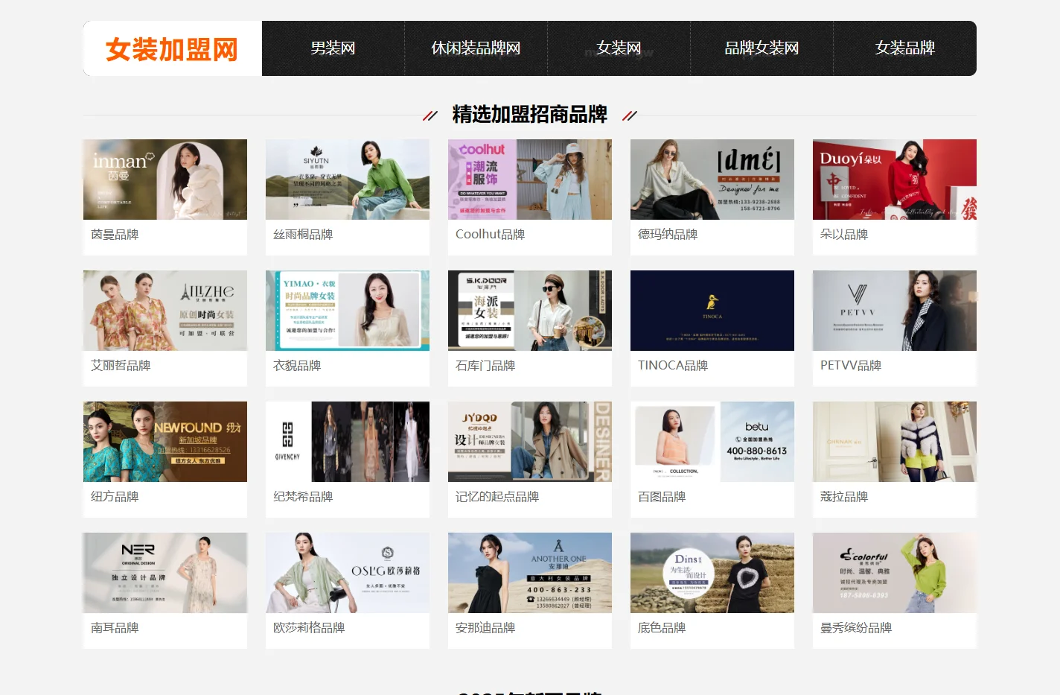Click the 精选加盟招商品牌 section heading
Image resolution: width=1060 pixels, height=695 pixels.
(x=530, y=115)
